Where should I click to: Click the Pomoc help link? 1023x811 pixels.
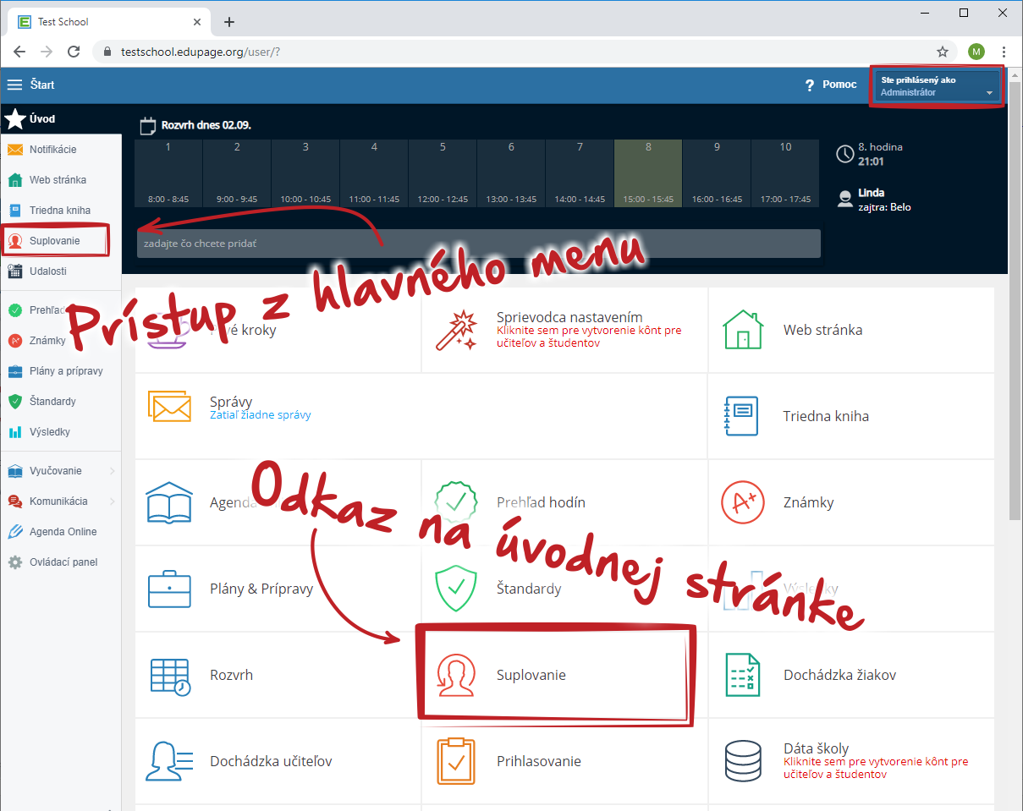pos(830,85)
